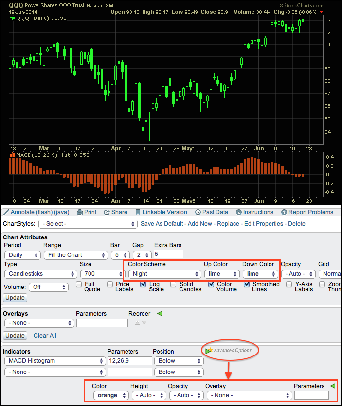Click the Annotate (flash) link

point(31,212)
